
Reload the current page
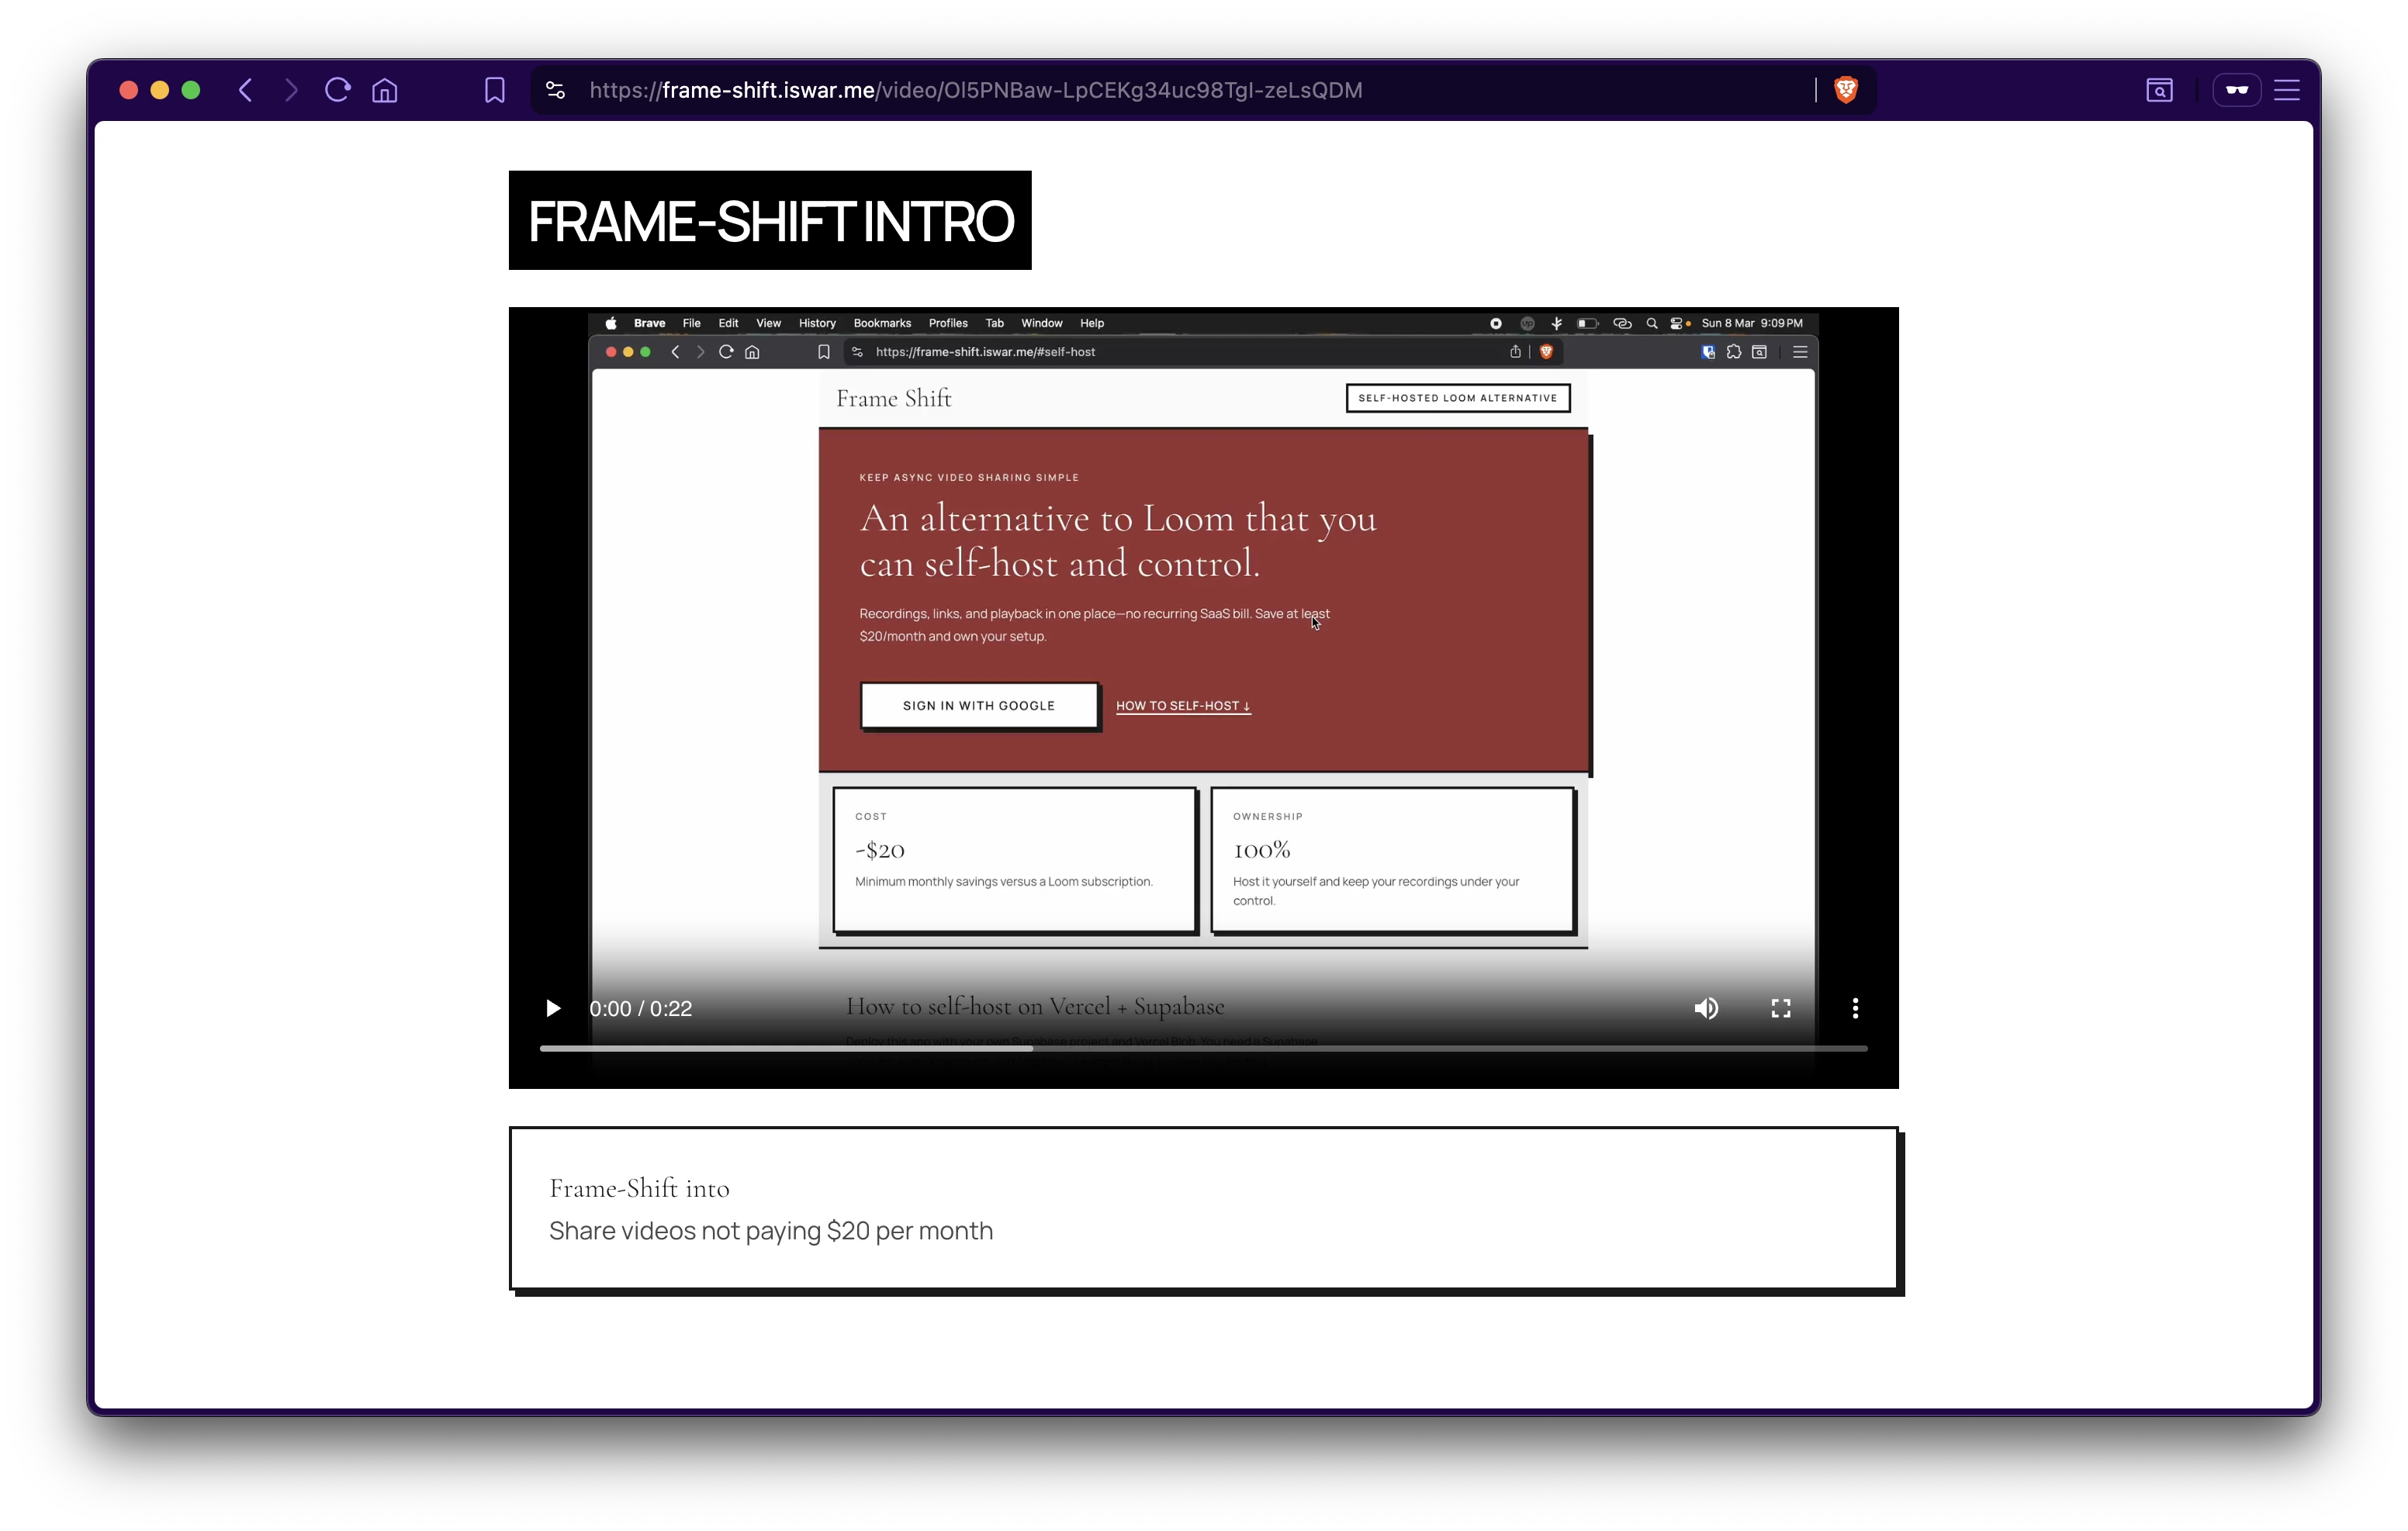coord(337,89)
